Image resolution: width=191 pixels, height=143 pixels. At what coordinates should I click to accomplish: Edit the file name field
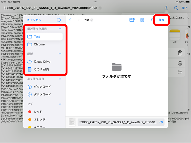(121, 122)
